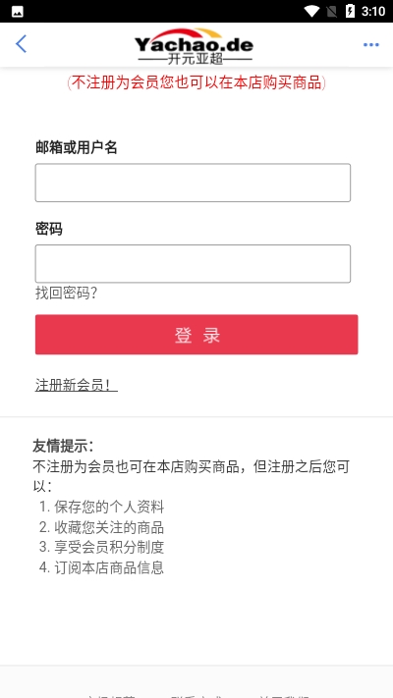Image resolution: width=393 pixels, height=698 pixels.
Task: Open the three-dot more options menu
Action: [370, 44]
